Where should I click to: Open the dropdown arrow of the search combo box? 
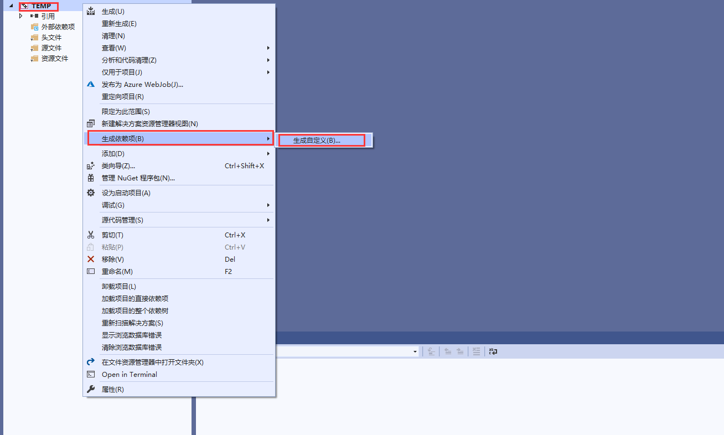[x=415, y=351]
